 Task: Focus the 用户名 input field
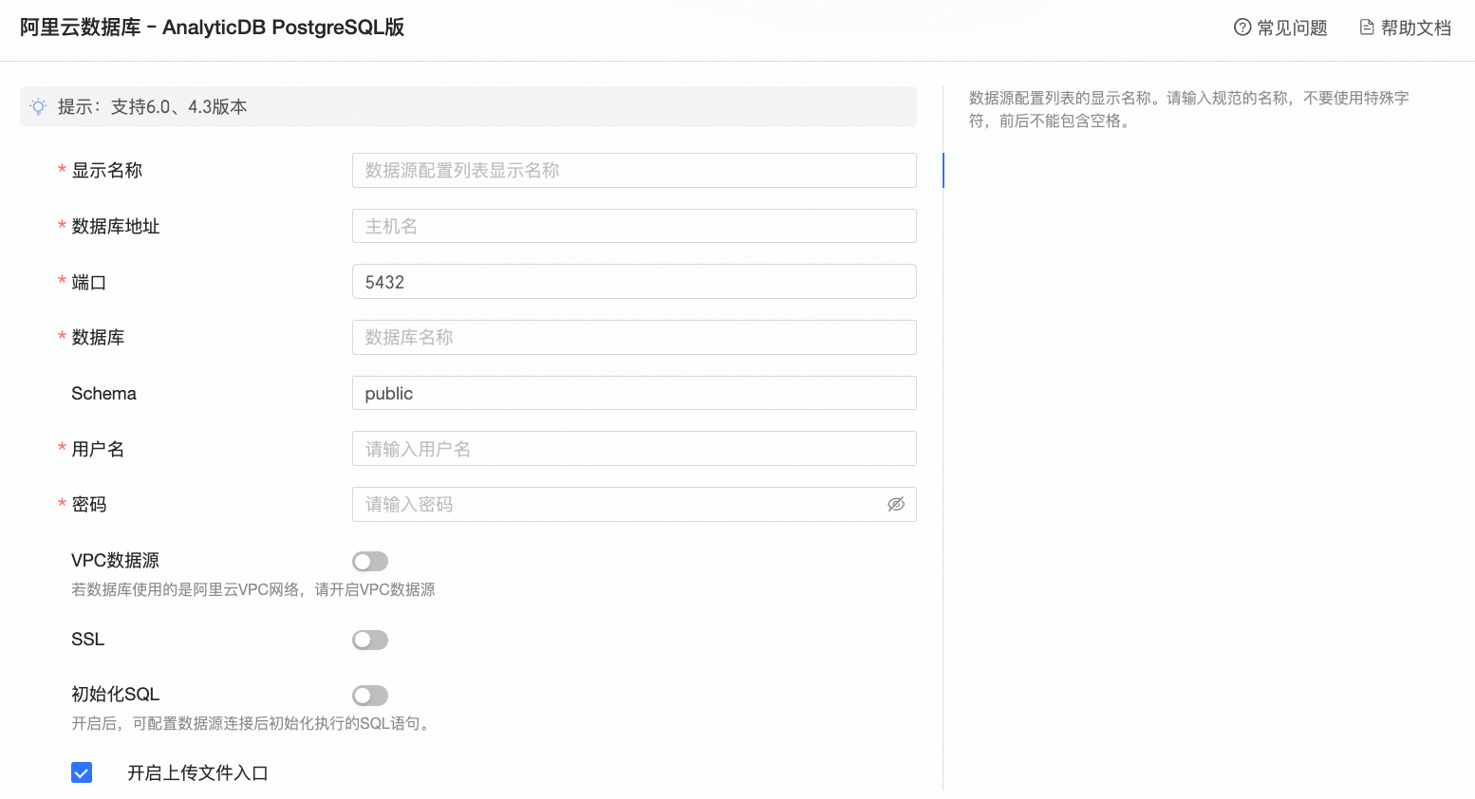click(x=634, y=449)
